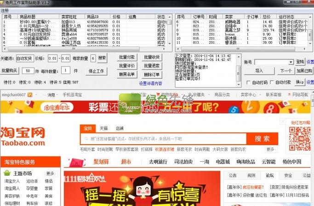
Task: Expand the 商品分类 dropdown
Action: [222, 95]
